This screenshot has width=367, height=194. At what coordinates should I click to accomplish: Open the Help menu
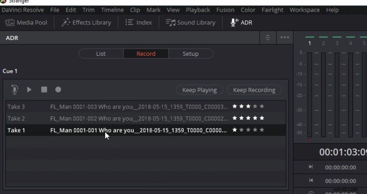[332, 10]
